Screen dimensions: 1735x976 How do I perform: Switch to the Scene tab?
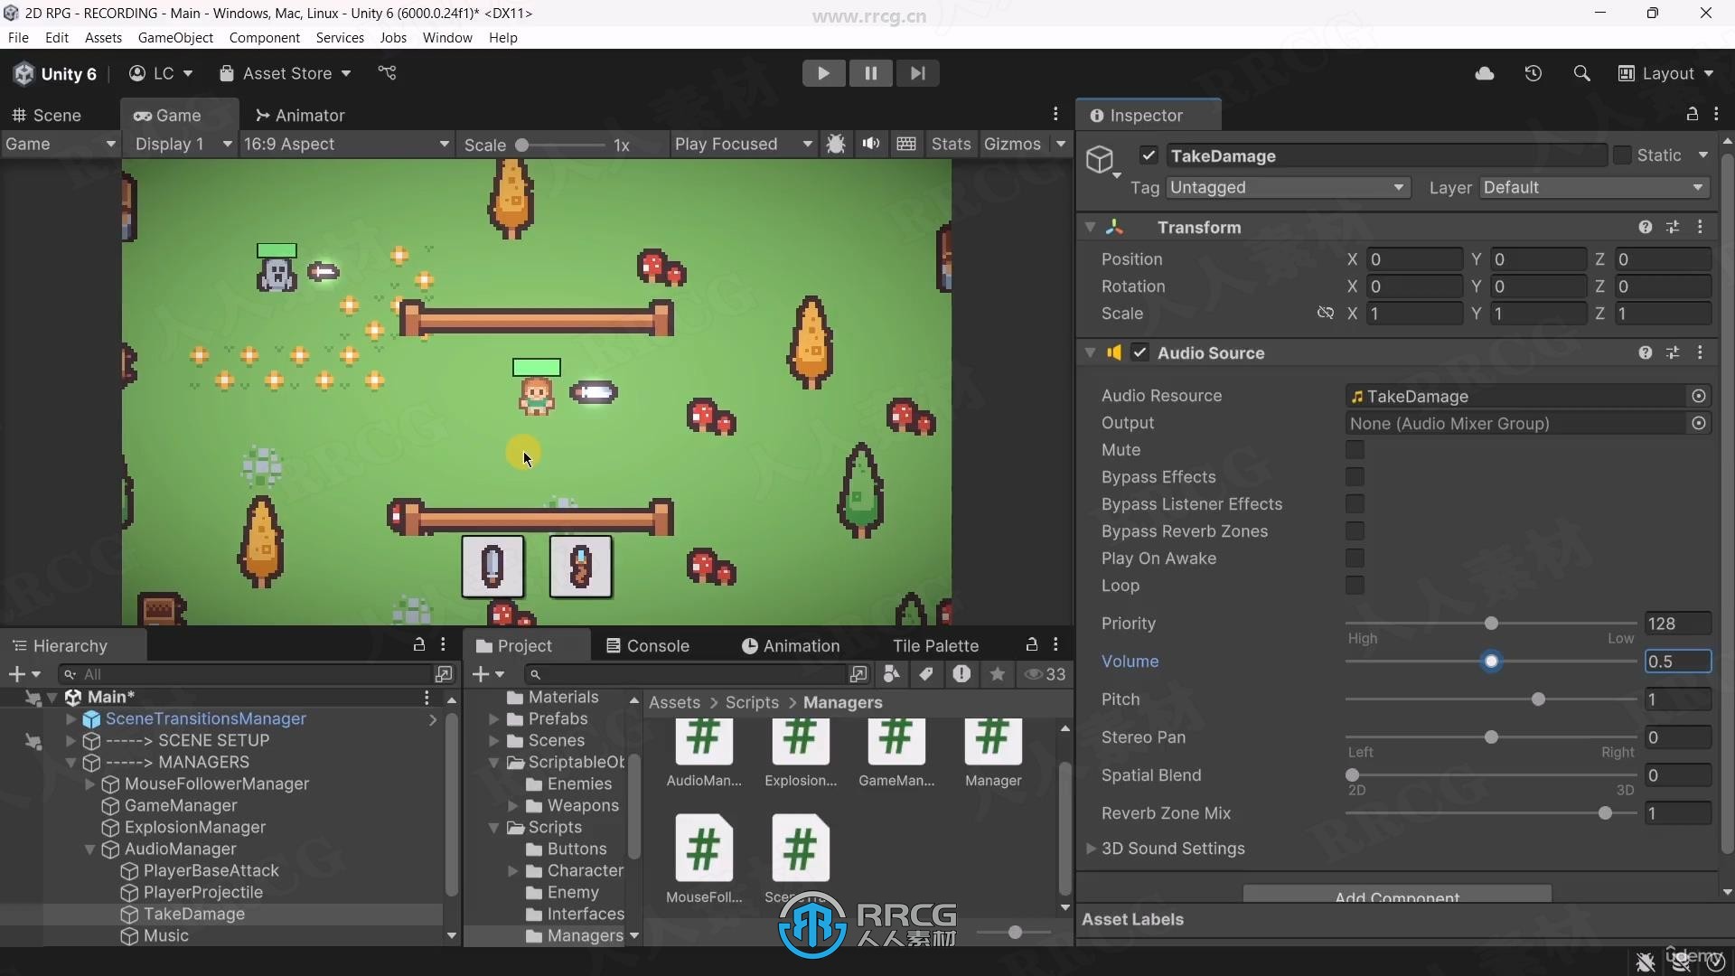pos(47,116)
